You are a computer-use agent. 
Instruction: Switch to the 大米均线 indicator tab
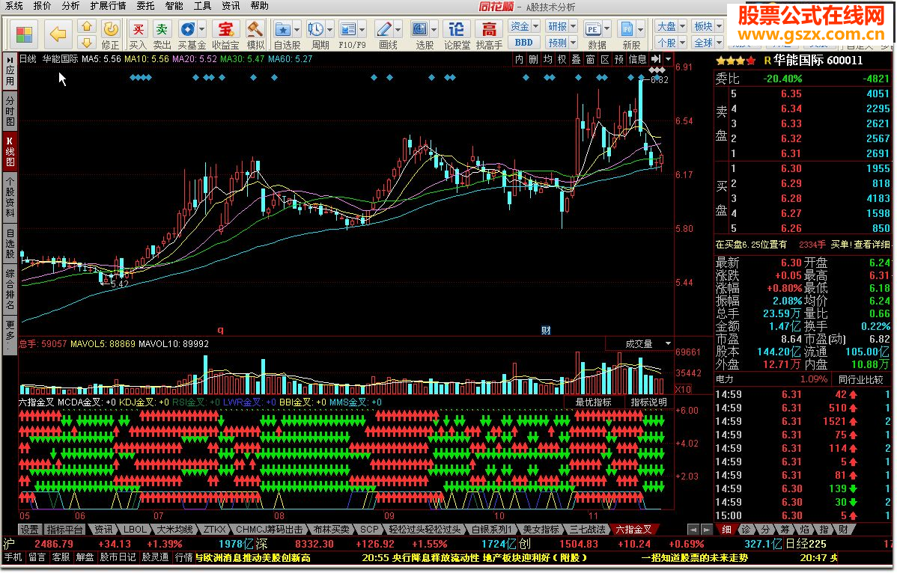[174, 530]
